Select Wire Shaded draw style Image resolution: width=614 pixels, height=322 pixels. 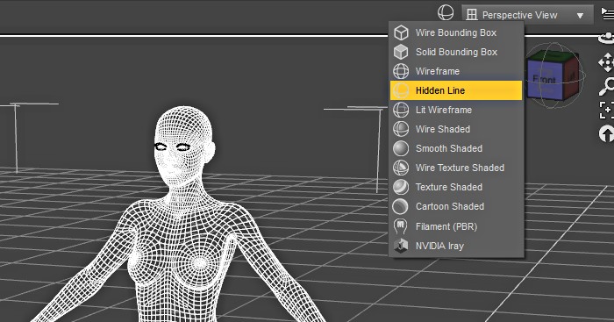tap(457, 129)
